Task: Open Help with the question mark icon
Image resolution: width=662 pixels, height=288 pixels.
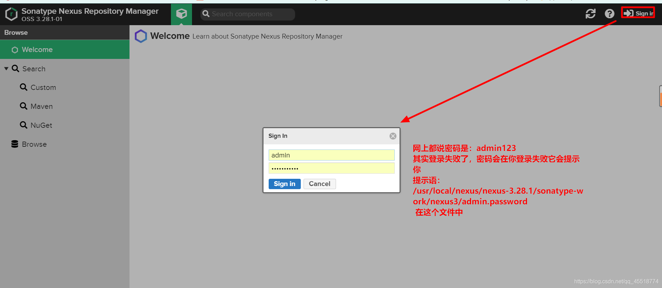Action: point(610,14)
